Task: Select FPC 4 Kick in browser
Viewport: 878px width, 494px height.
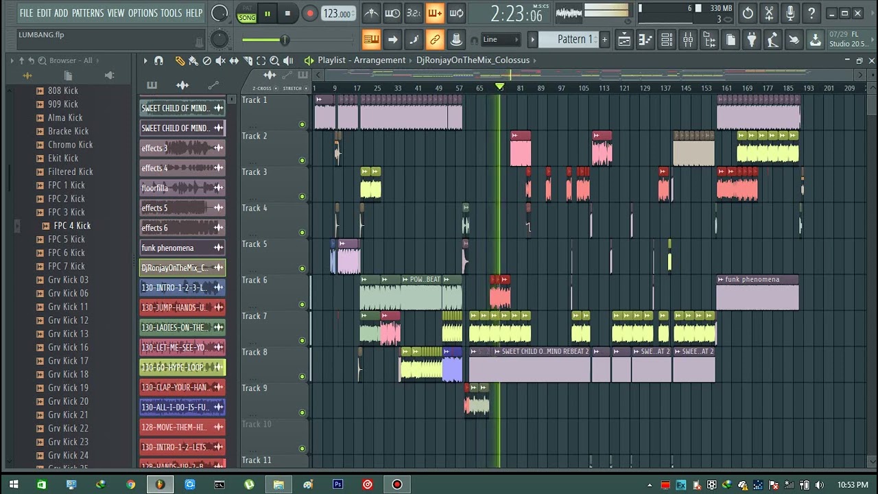Action: pyautogui.click(x=72, y=226)
